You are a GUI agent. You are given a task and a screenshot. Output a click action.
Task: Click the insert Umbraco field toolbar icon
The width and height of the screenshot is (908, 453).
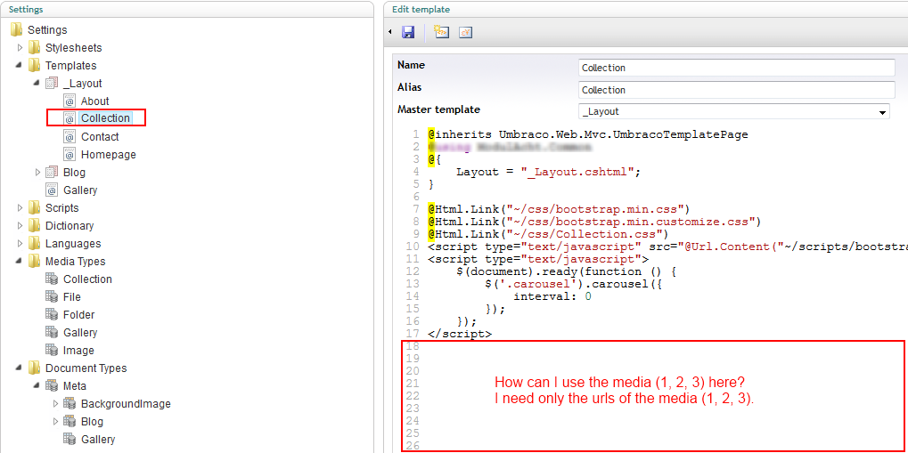(442, 32)
